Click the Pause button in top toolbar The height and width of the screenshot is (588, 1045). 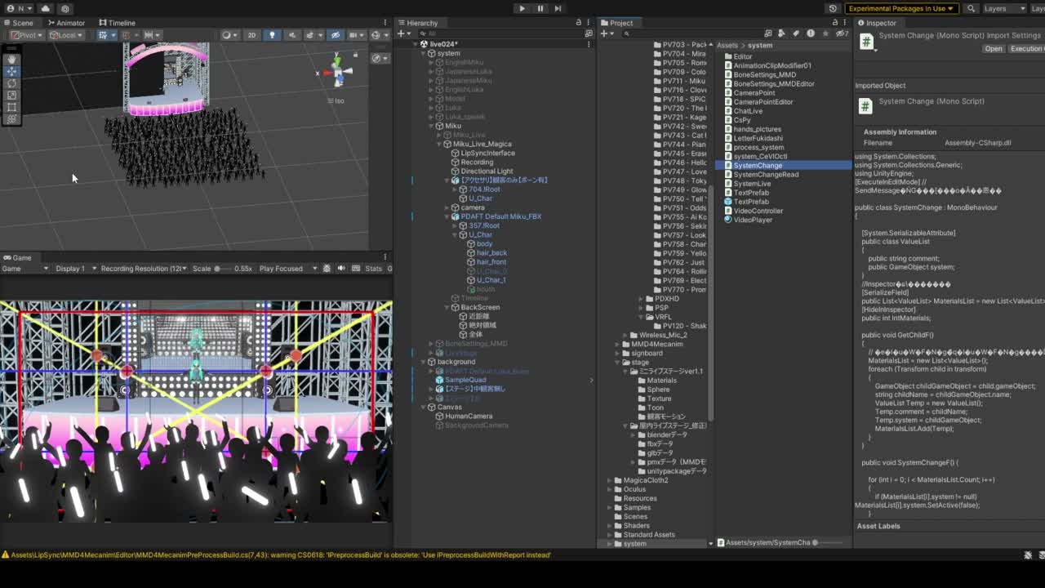click(x=540, y=8)
